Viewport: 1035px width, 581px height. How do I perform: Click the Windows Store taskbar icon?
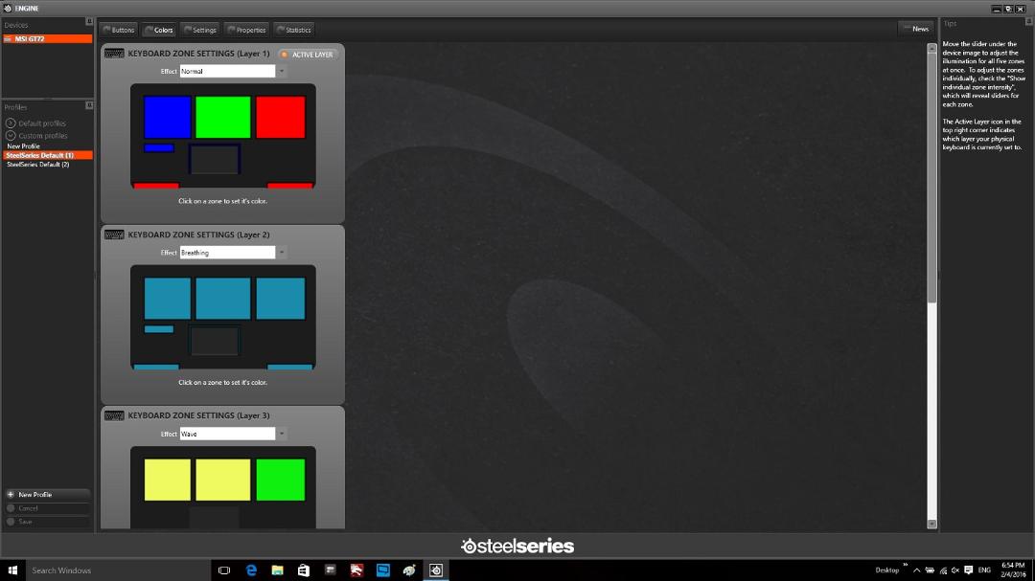click(x=304, y=570)
